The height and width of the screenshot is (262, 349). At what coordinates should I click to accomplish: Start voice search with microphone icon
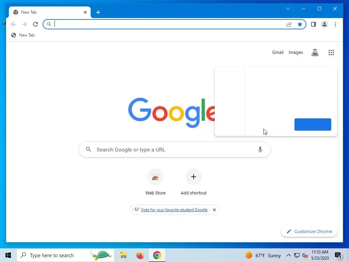click(260, 149)
